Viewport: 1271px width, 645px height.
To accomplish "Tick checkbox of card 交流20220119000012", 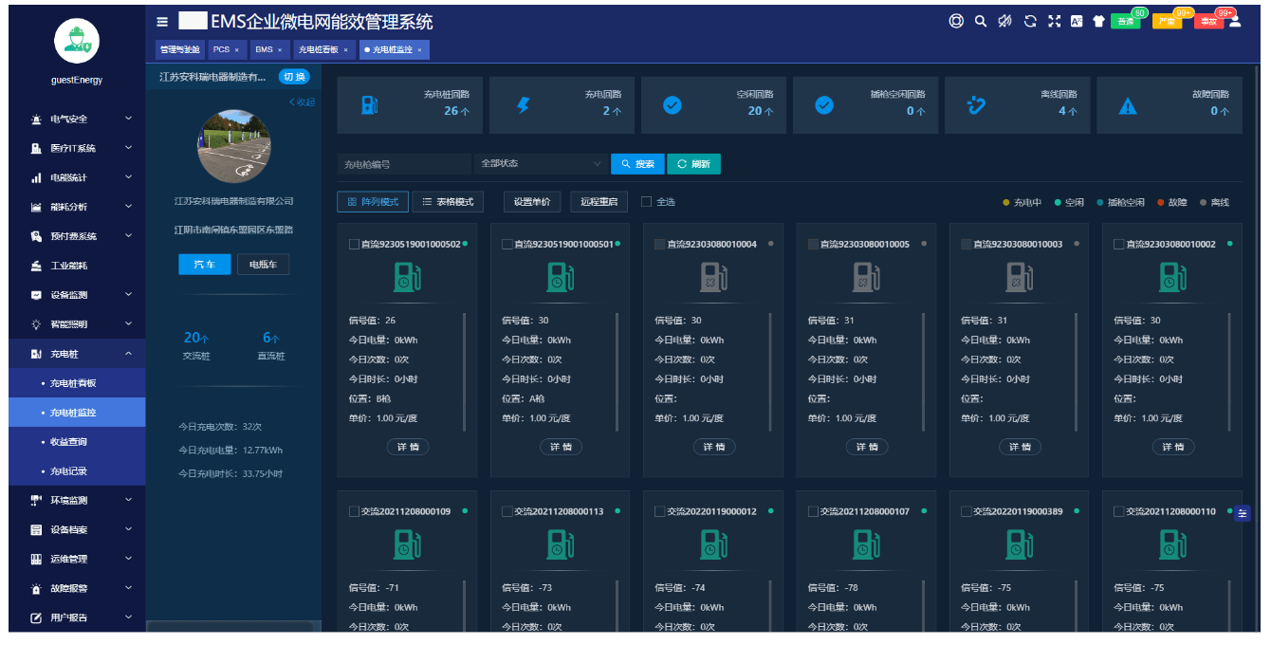I will click(x=660, y=512).
